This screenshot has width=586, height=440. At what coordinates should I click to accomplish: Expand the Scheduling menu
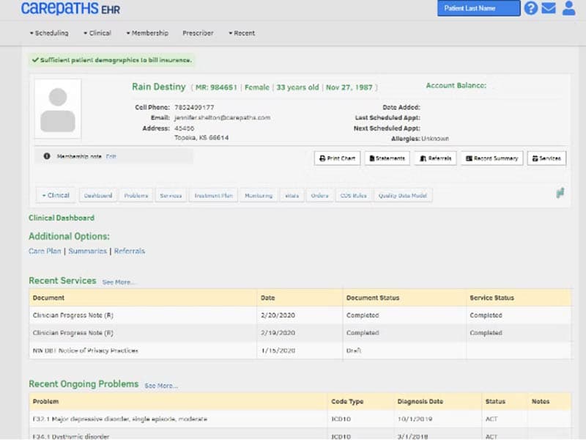point(49,33)
